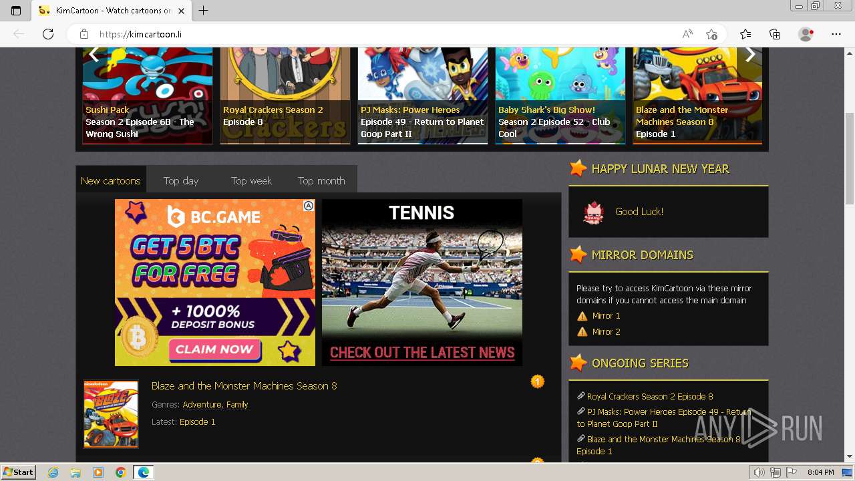The image size is (855, 481).
Task: Click the Tennis latest news ad
Action: [x=422, y=283]
